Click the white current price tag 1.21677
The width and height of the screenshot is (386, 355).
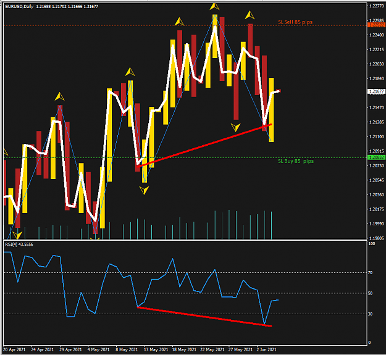(376, 91)
